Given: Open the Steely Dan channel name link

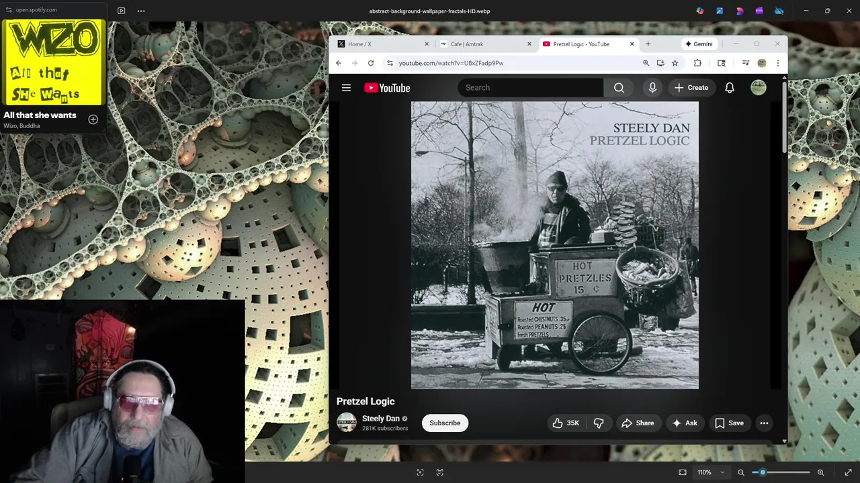Looking at the screenshot, I should (x=381, y=419).
